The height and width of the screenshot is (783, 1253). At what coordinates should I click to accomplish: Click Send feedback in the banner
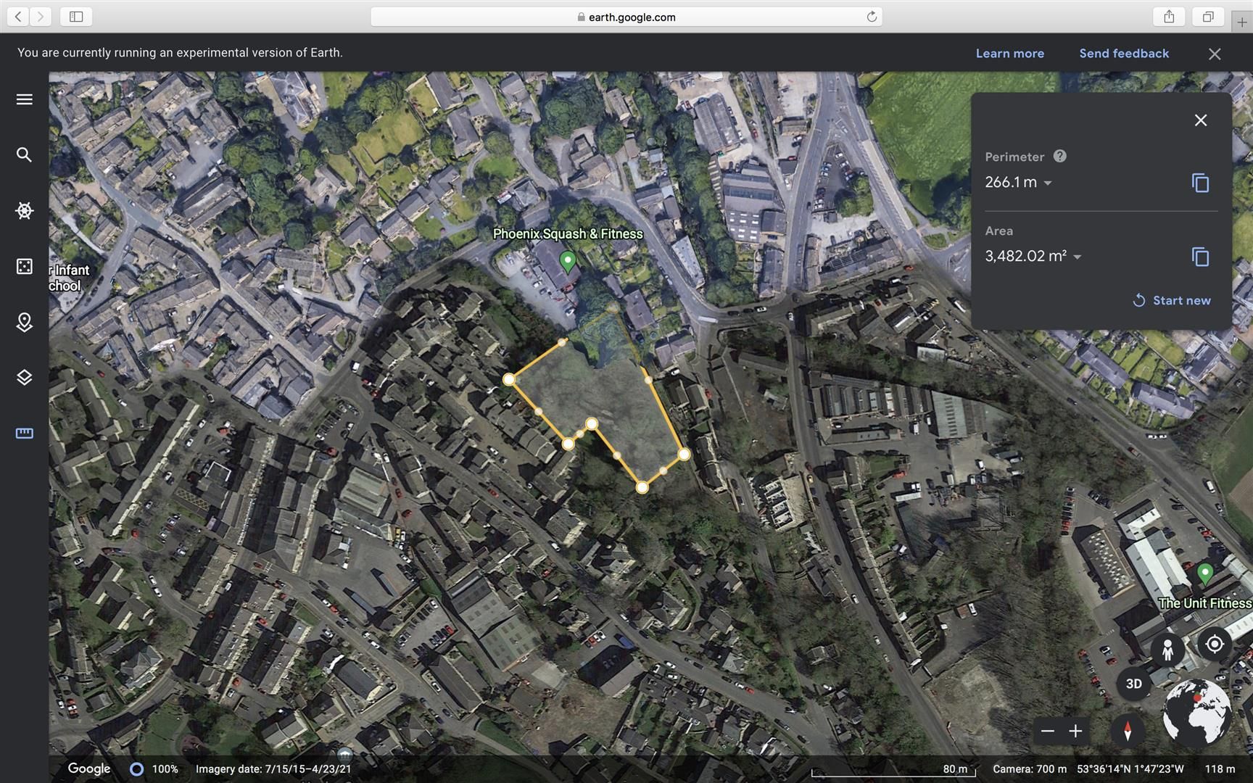[1124, 53]
